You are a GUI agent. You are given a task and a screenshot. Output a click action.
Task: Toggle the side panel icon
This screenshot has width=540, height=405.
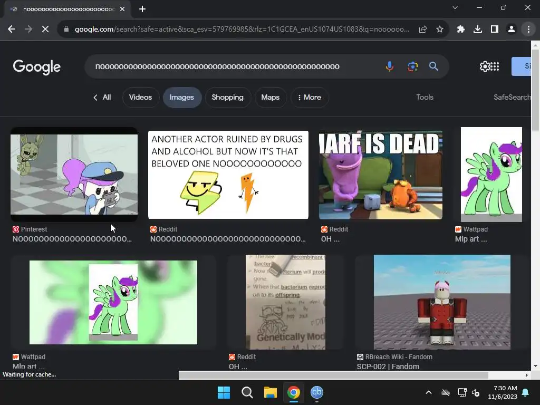coord(495,30)
